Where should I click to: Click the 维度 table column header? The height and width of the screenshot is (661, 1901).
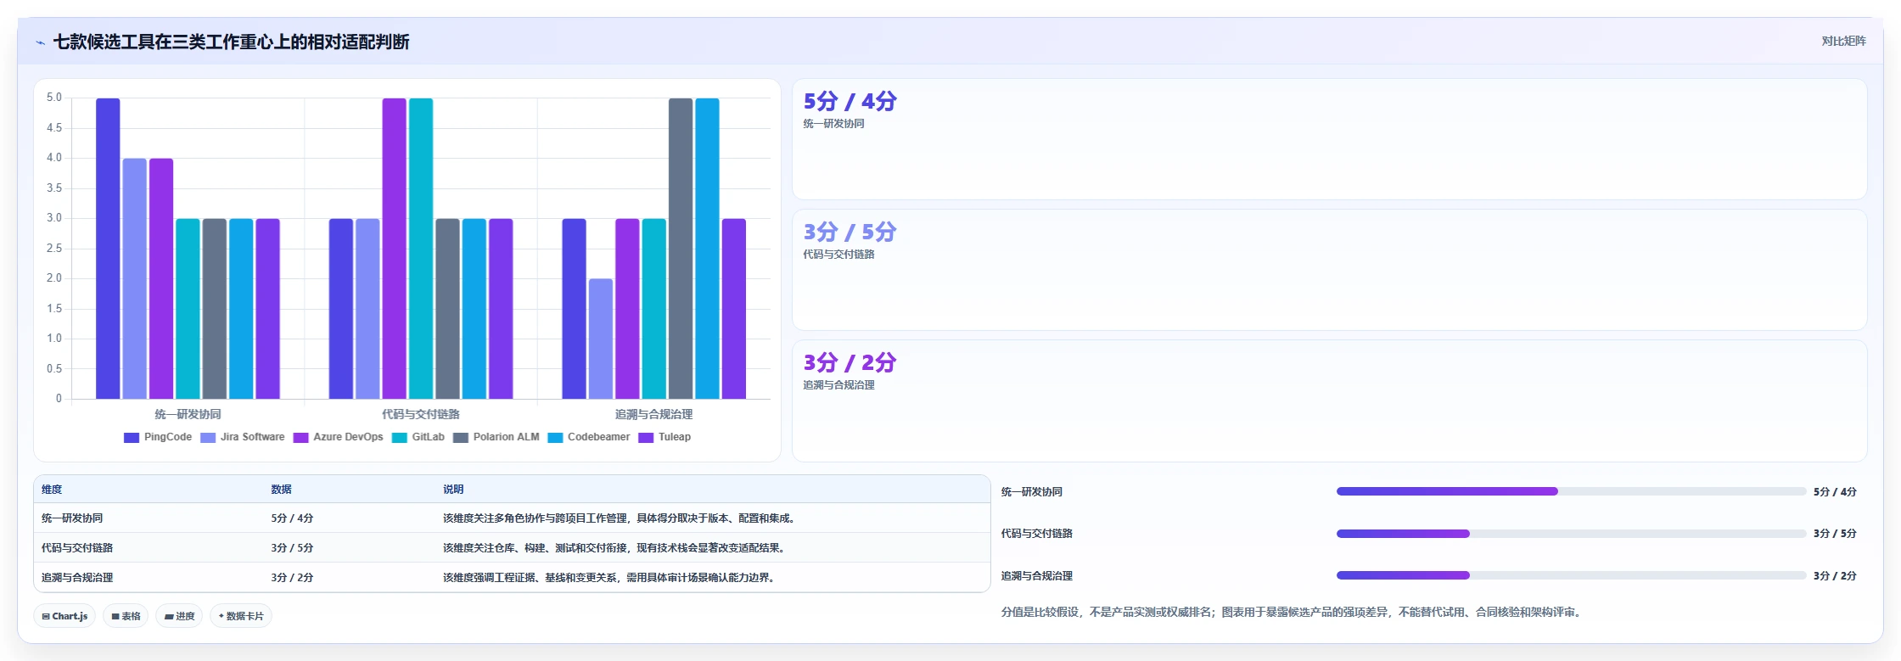coord(52,490)
